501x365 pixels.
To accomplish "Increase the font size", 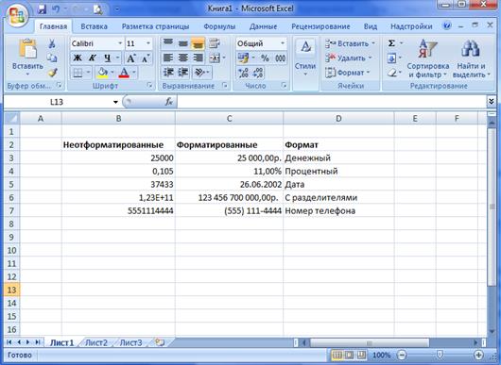I will click(130, 58).
